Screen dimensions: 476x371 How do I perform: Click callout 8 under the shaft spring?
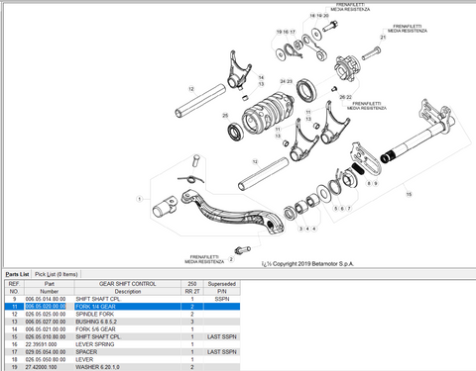coord(369,183)
